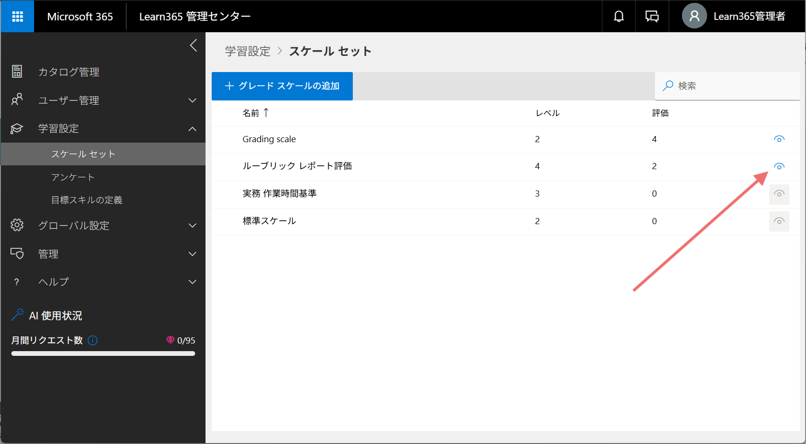Viewport: 806px width, 444px height.
Task: Click the グローバル設定 gear icon
Action: click(x=17, y=225)
